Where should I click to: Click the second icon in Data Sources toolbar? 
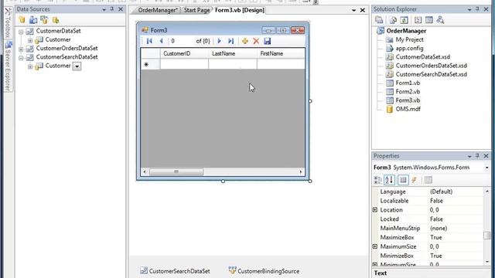(x=33, y=20)
